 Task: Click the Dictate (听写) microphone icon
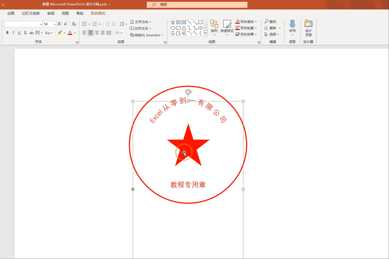tap(292, 24)
